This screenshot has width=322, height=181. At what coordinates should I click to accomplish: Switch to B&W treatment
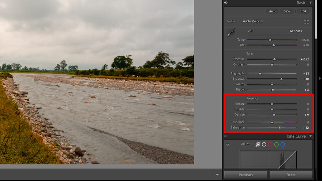coord(287,11)
